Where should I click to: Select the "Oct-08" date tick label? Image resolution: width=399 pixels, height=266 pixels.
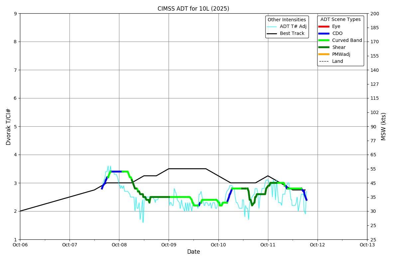[x=119, y=245]
